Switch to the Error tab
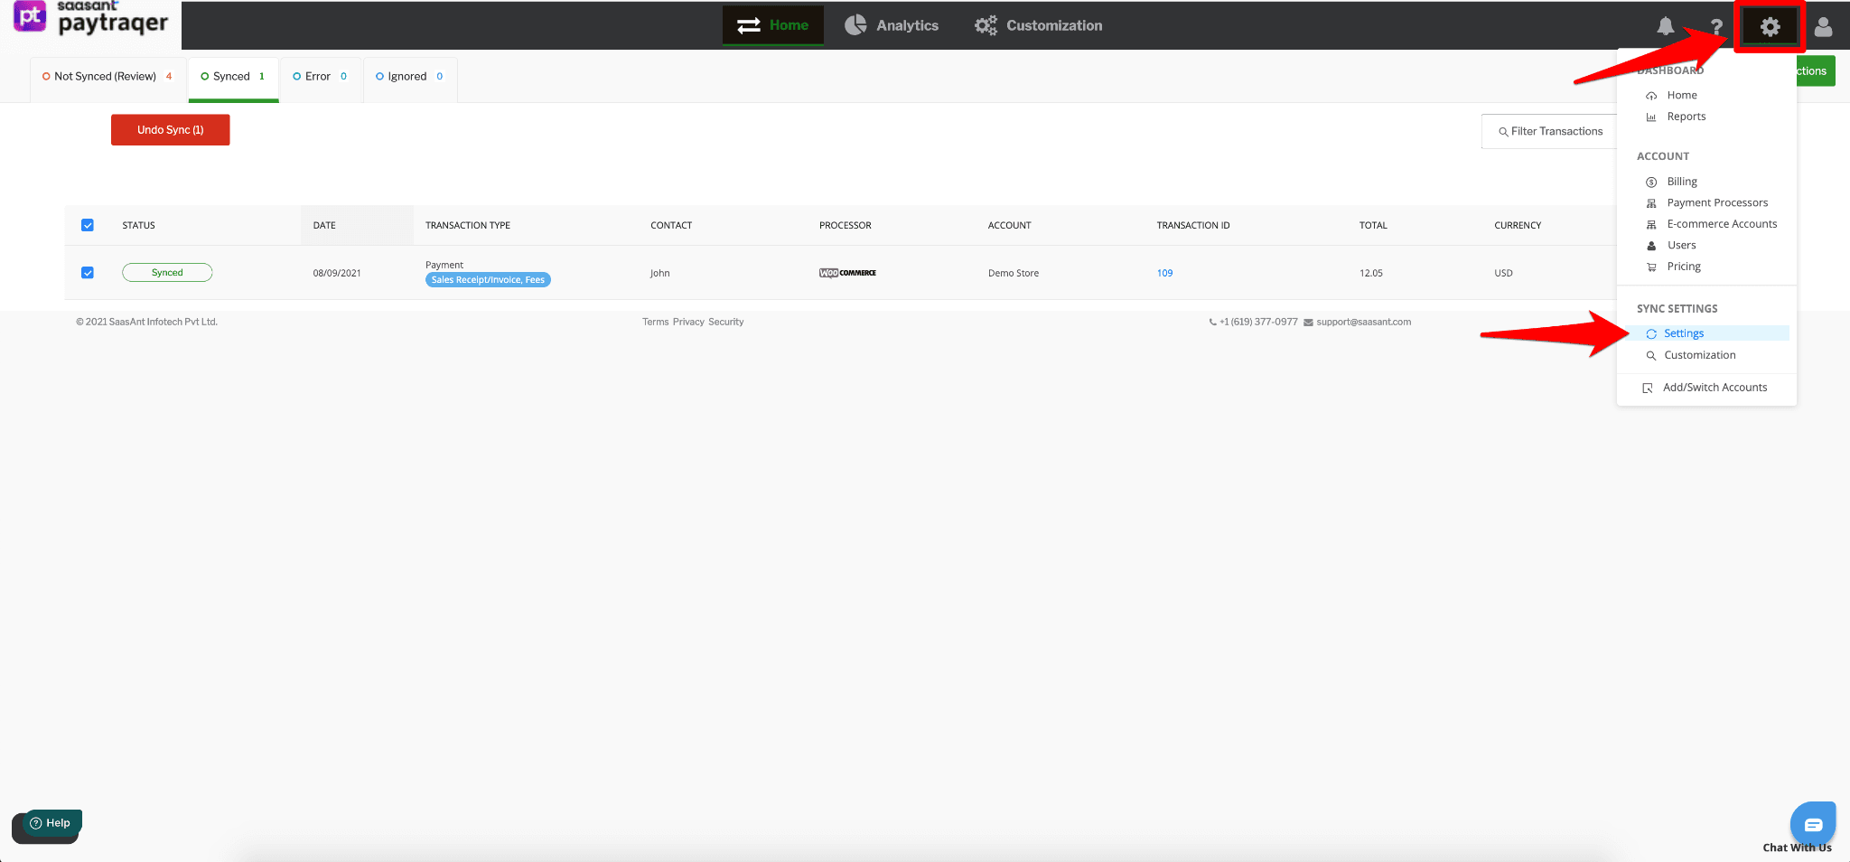 pos(320,77)
